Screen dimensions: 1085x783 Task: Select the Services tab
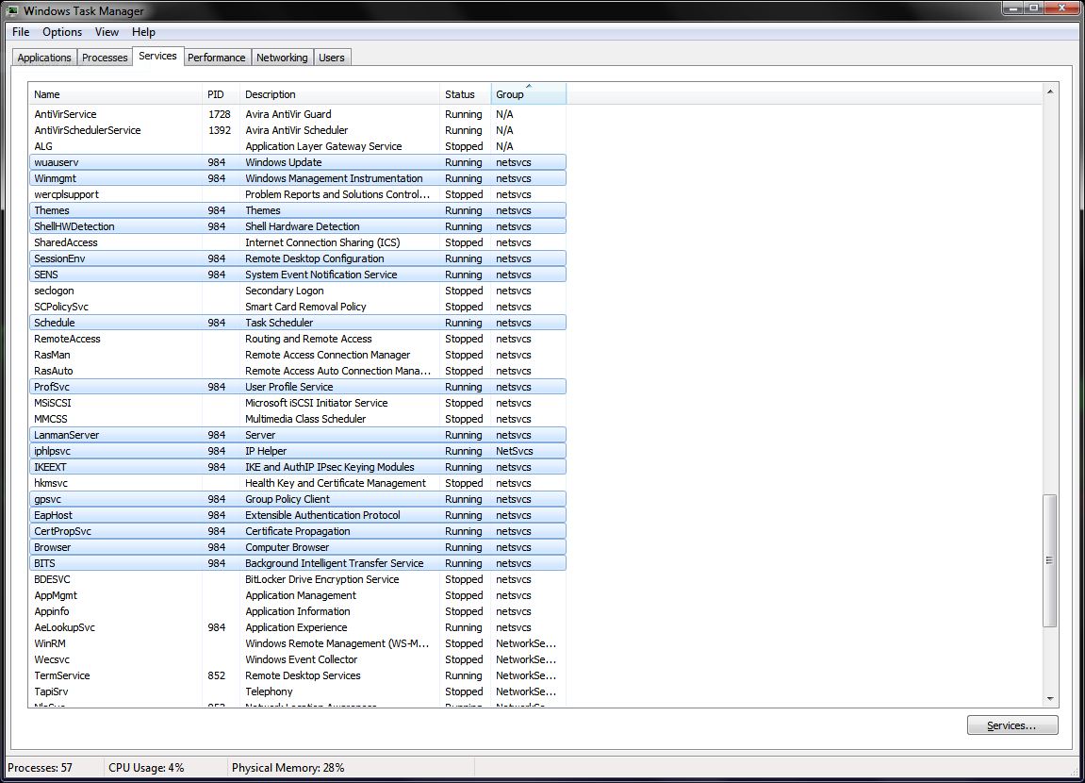pyautogui.click(x=157, y=56)
